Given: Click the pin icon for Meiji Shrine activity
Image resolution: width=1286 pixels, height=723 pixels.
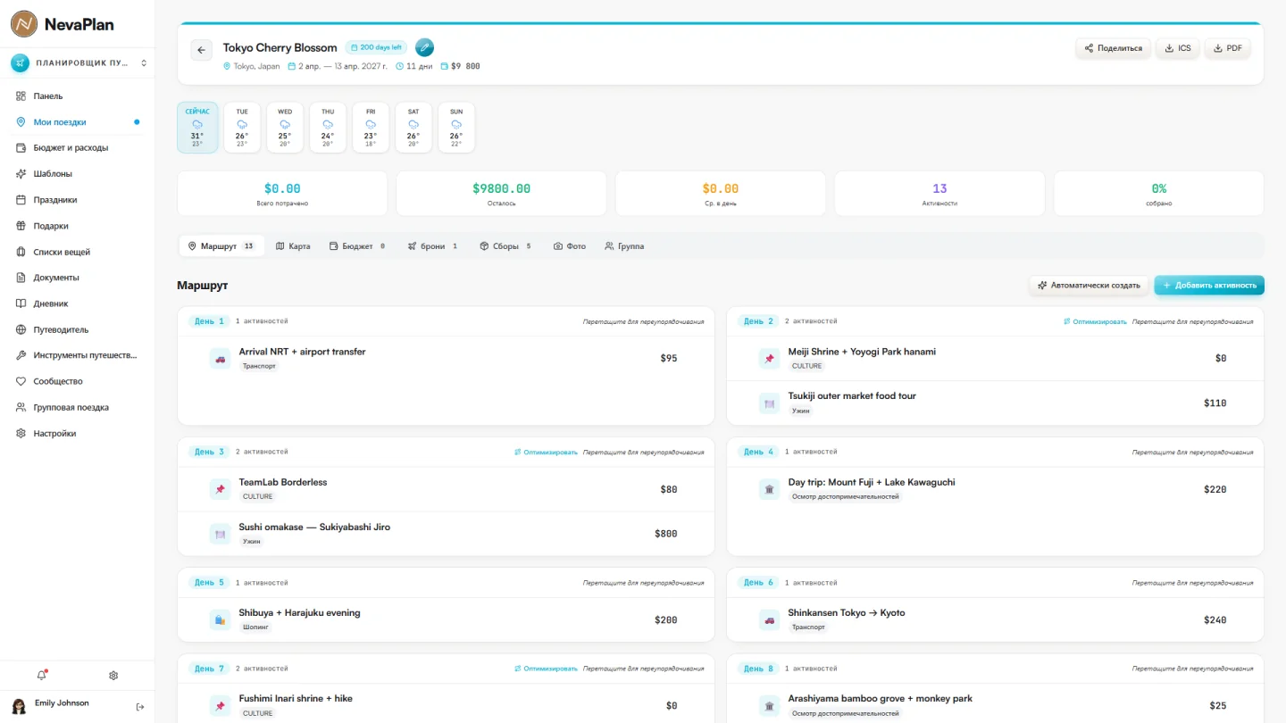Looking at the screenshot, I should click(x=769, y=359).
